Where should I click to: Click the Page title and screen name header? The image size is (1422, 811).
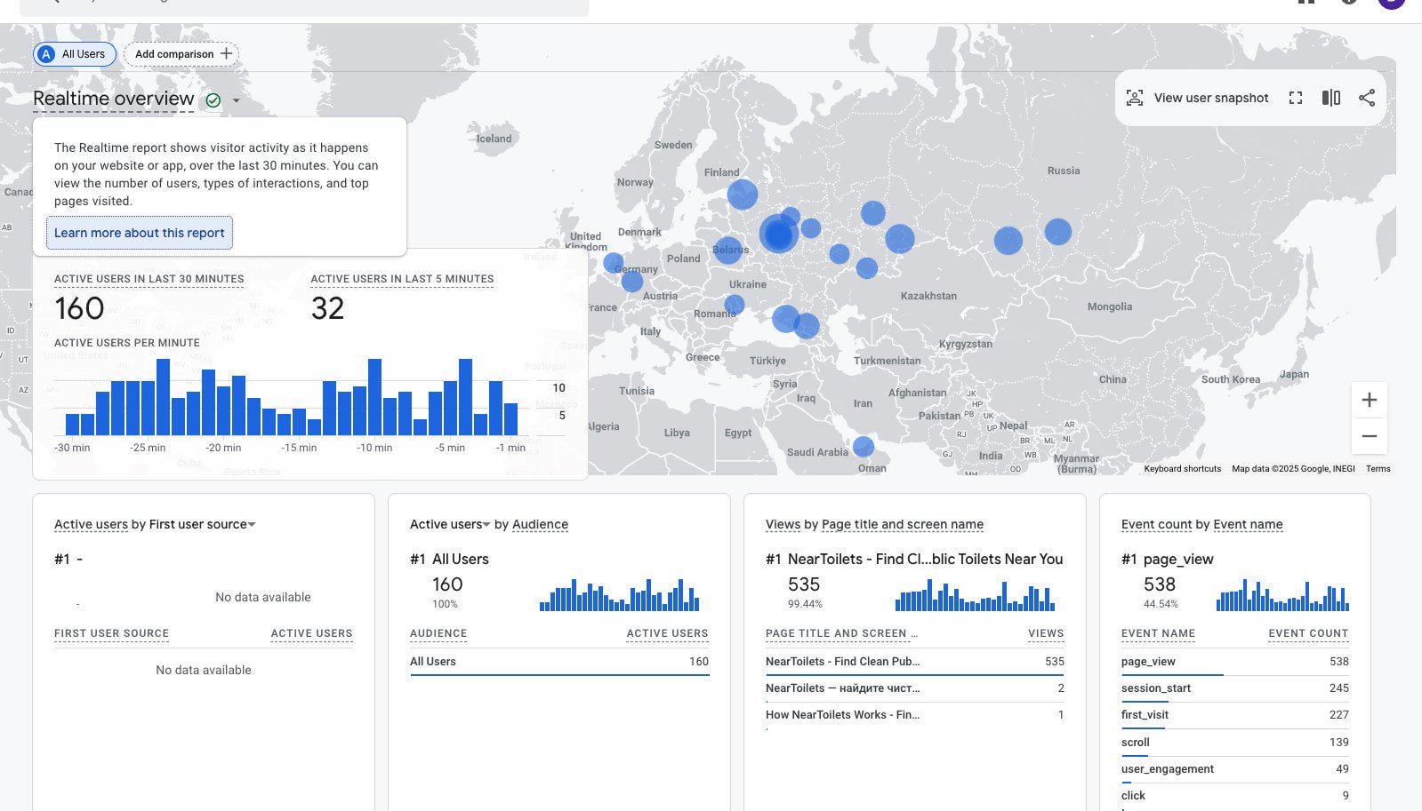coord(902,525)
